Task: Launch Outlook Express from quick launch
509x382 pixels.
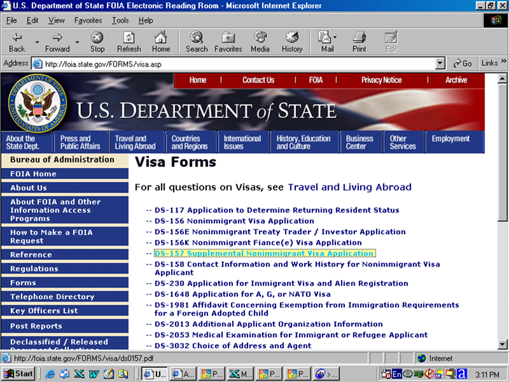Action: tap(64, 374)
